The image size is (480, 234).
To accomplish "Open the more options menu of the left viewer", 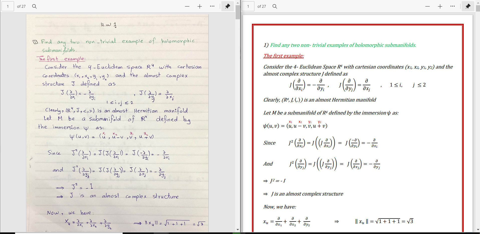I will click(212, 6).
